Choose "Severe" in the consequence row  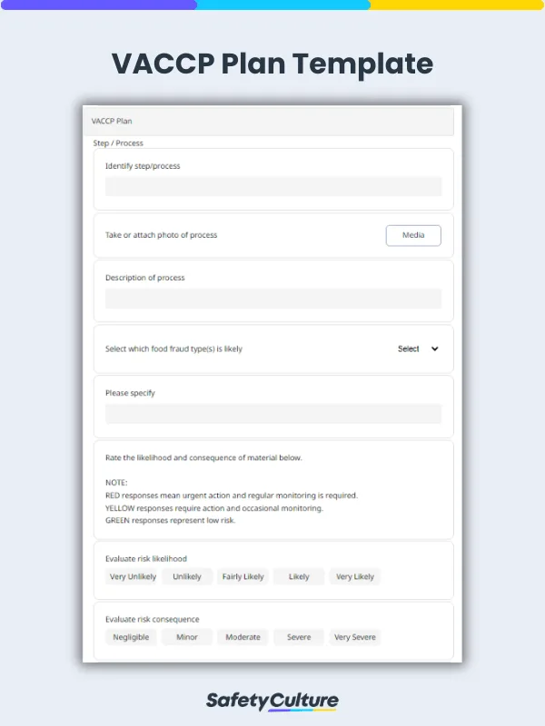[298, 637]
